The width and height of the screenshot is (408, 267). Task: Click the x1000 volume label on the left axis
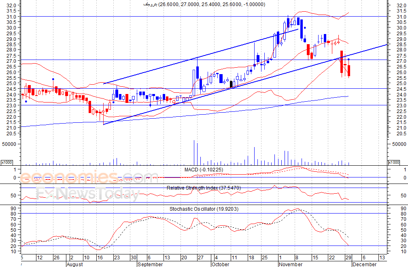[x=7, y=162]
